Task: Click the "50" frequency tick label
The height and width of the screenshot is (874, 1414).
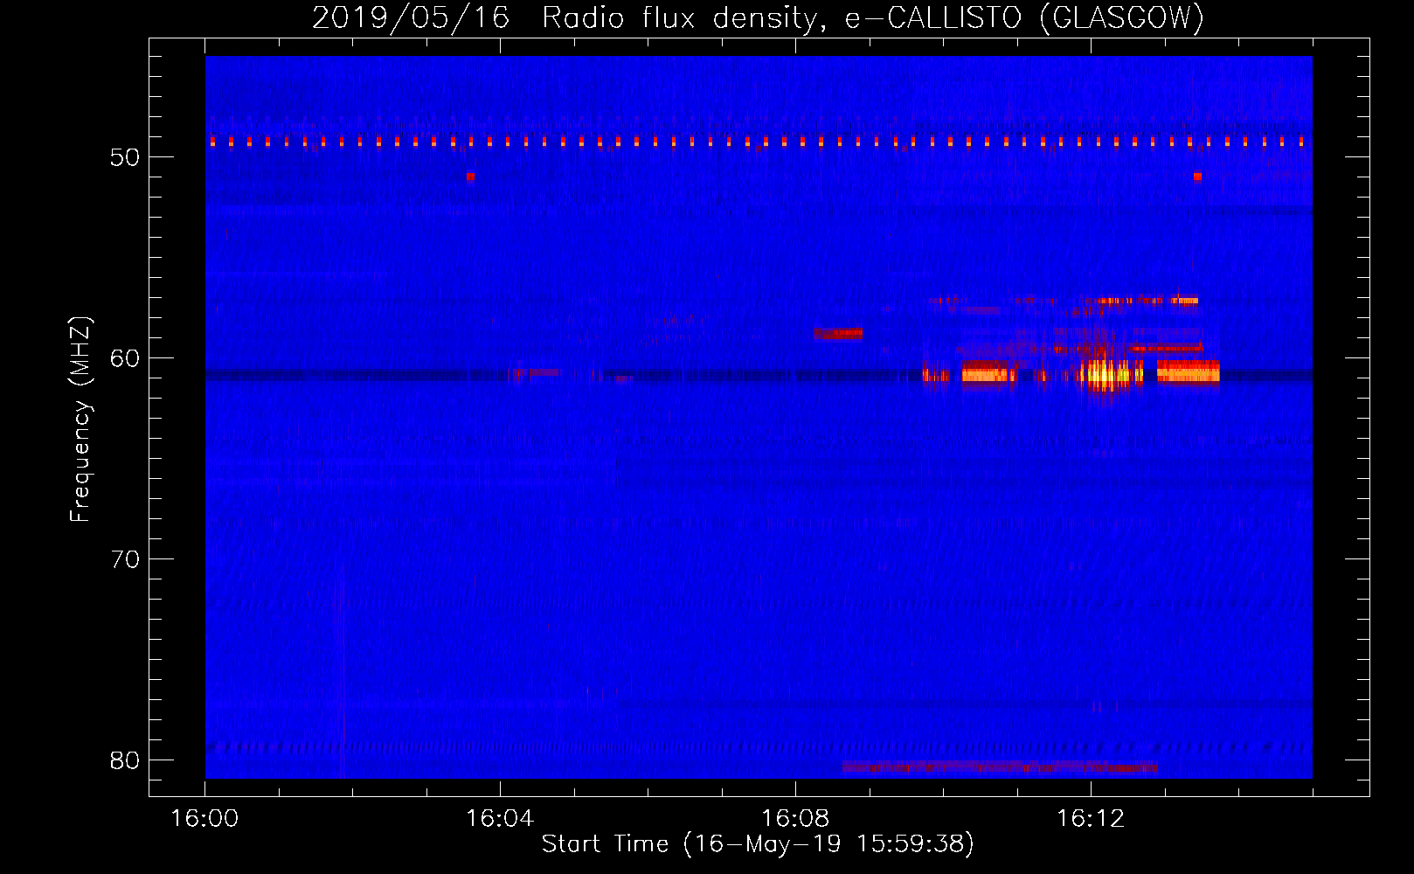Action: point(125,157)
